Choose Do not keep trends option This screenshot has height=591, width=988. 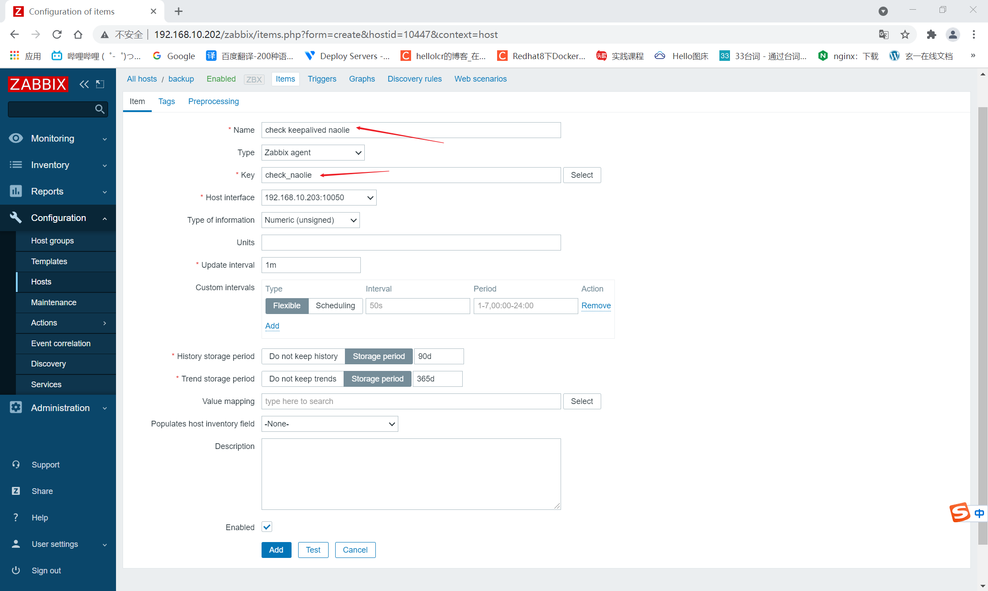(x=303, y=379)
